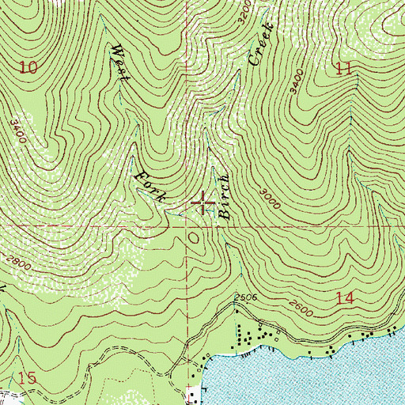
Task: Click the 2600 contour elevation label
Action: pos(301,308)
